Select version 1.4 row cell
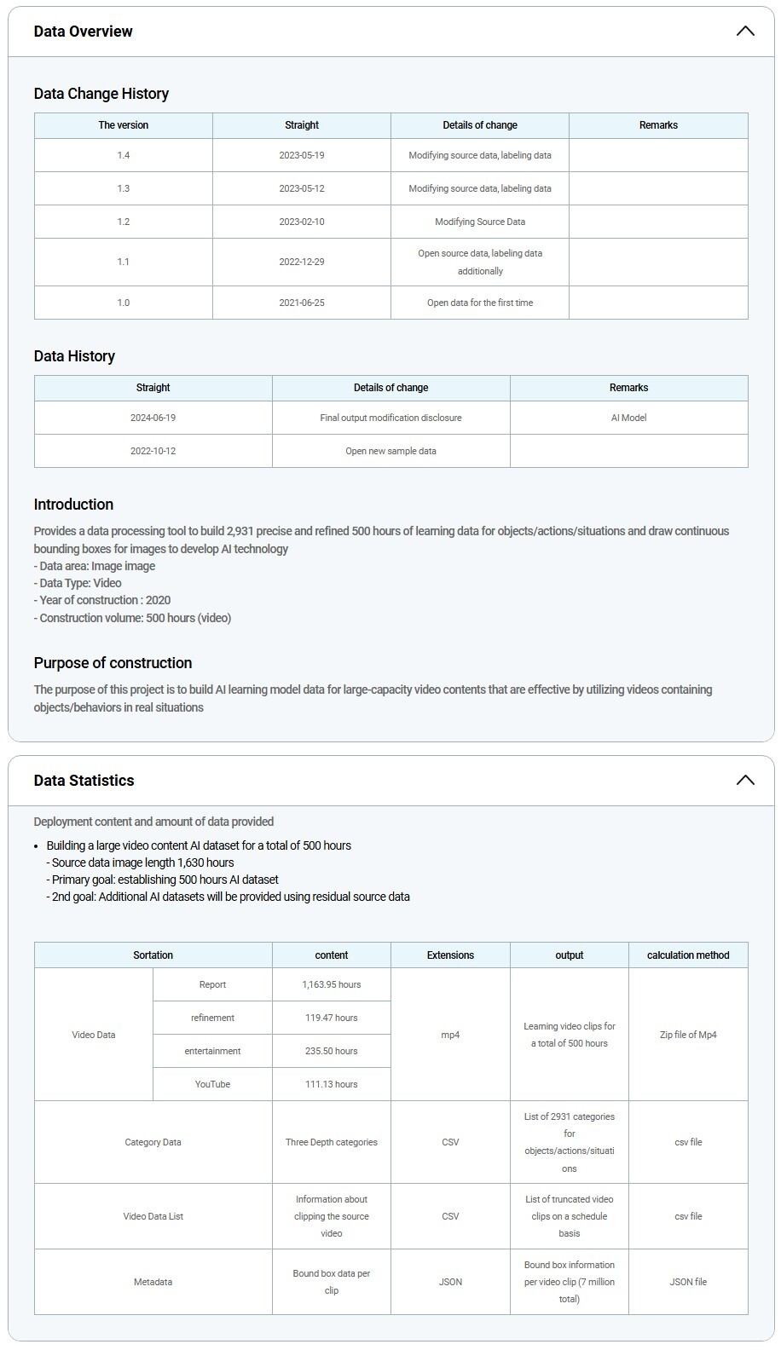 click(124, 155)
